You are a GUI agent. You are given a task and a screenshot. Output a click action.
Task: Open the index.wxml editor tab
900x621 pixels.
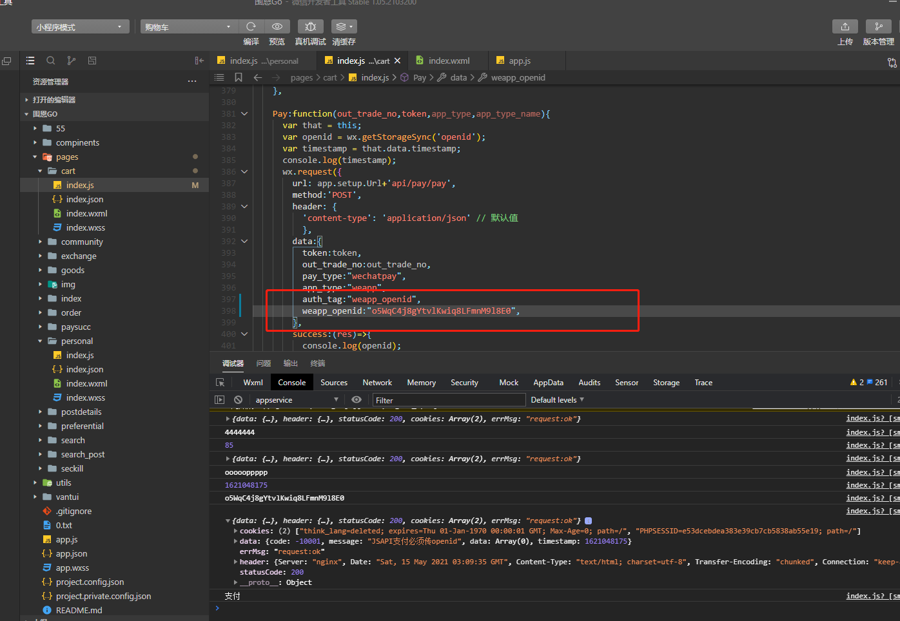(x=449, y=61)
